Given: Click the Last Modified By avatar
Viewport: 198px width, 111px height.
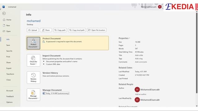Looking at the screenshot, I should coord(137,100).
